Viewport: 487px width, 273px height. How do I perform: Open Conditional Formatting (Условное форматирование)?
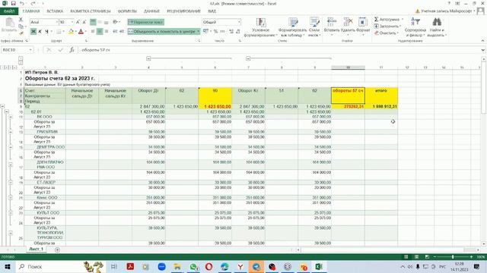[x=260, y=27]
